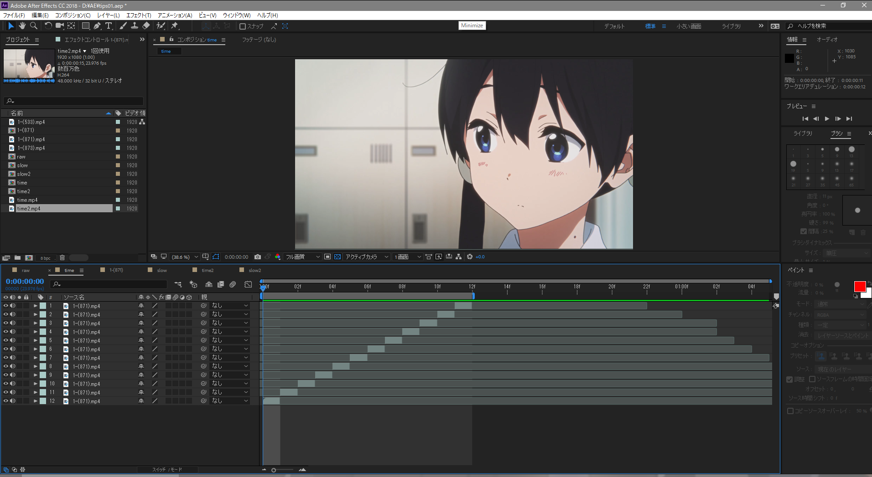The height and width of the screenshot is (477, 872).
Task: Select the Rectangle shape tool
Action: [85, 26]
